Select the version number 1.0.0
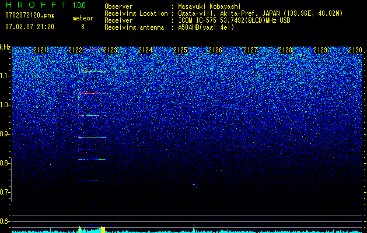Viewport: 367px width, 233px height. 79,5
